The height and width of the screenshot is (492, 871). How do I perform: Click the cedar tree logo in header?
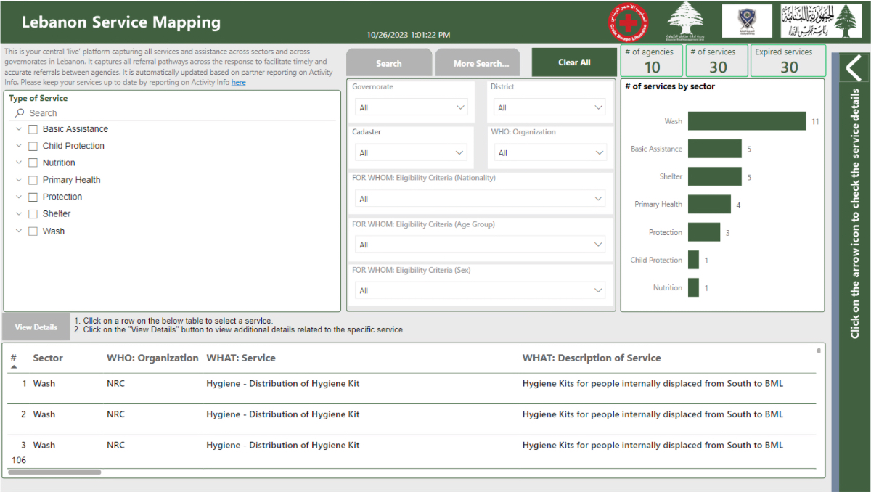pos(684,20)
